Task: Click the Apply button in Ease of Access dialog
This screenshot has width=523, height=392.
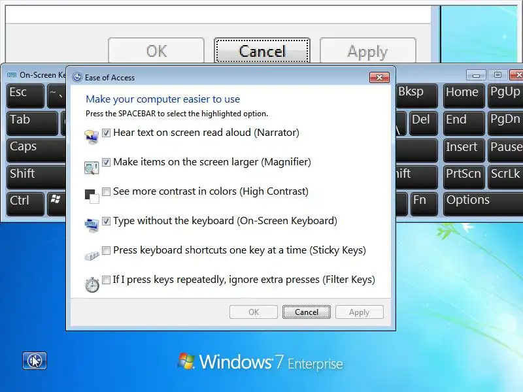Action: (359, 312)
